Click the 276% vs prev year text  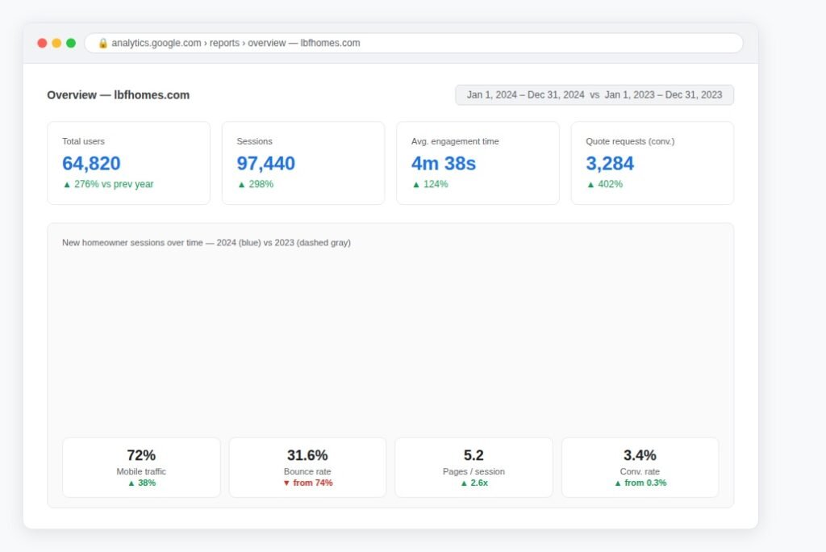tap(108, 184)
